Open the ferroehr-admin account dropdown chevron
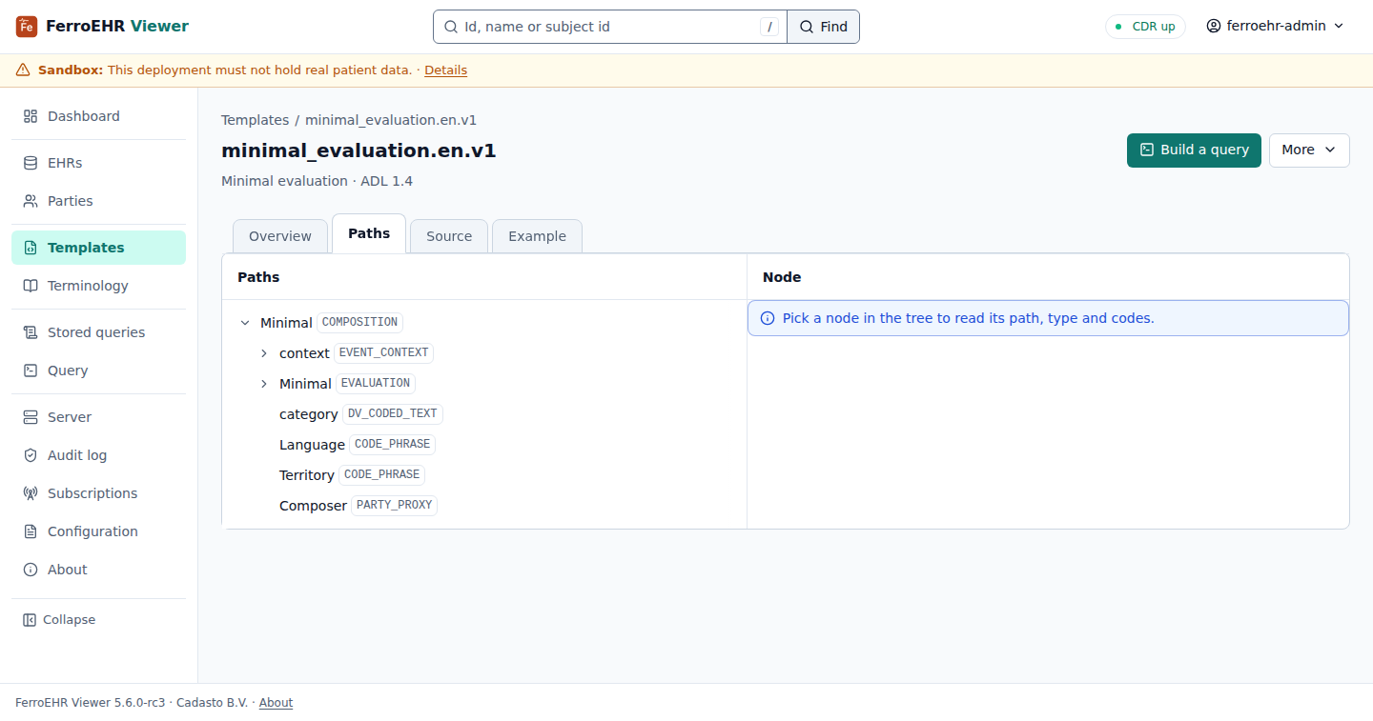Viewport: 1373px width, 721px height. [x=1339, y=27]
